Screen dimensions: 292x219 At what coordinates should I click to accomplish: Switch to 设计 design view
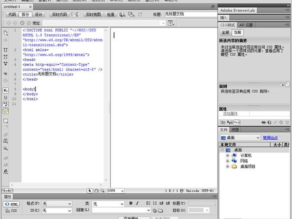[39, 14]
